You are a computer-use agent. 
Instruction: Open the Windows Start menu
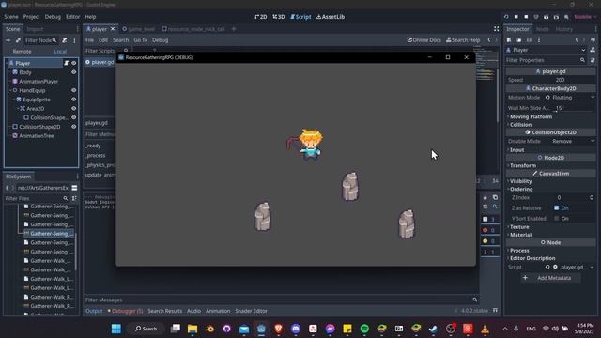(116, 329)
